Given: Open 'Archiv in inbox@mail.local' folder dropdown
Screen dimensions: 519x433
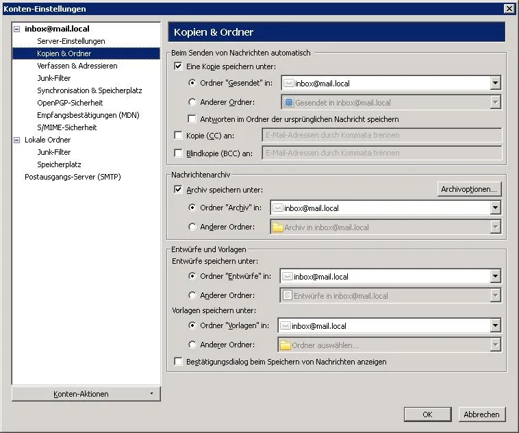Looking at the screenshot, I should 385,227.
